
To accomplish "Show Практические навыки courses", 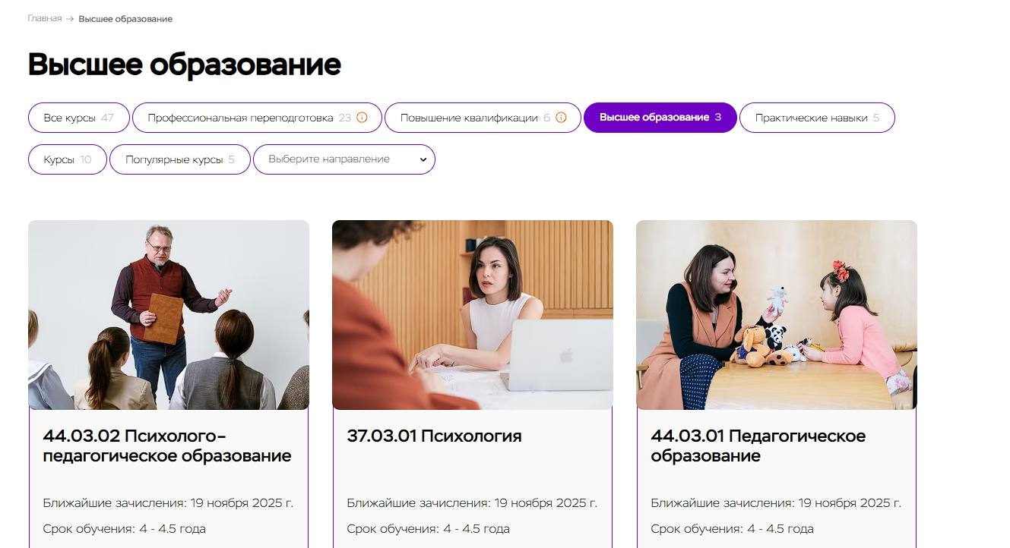I will (817, 118).
